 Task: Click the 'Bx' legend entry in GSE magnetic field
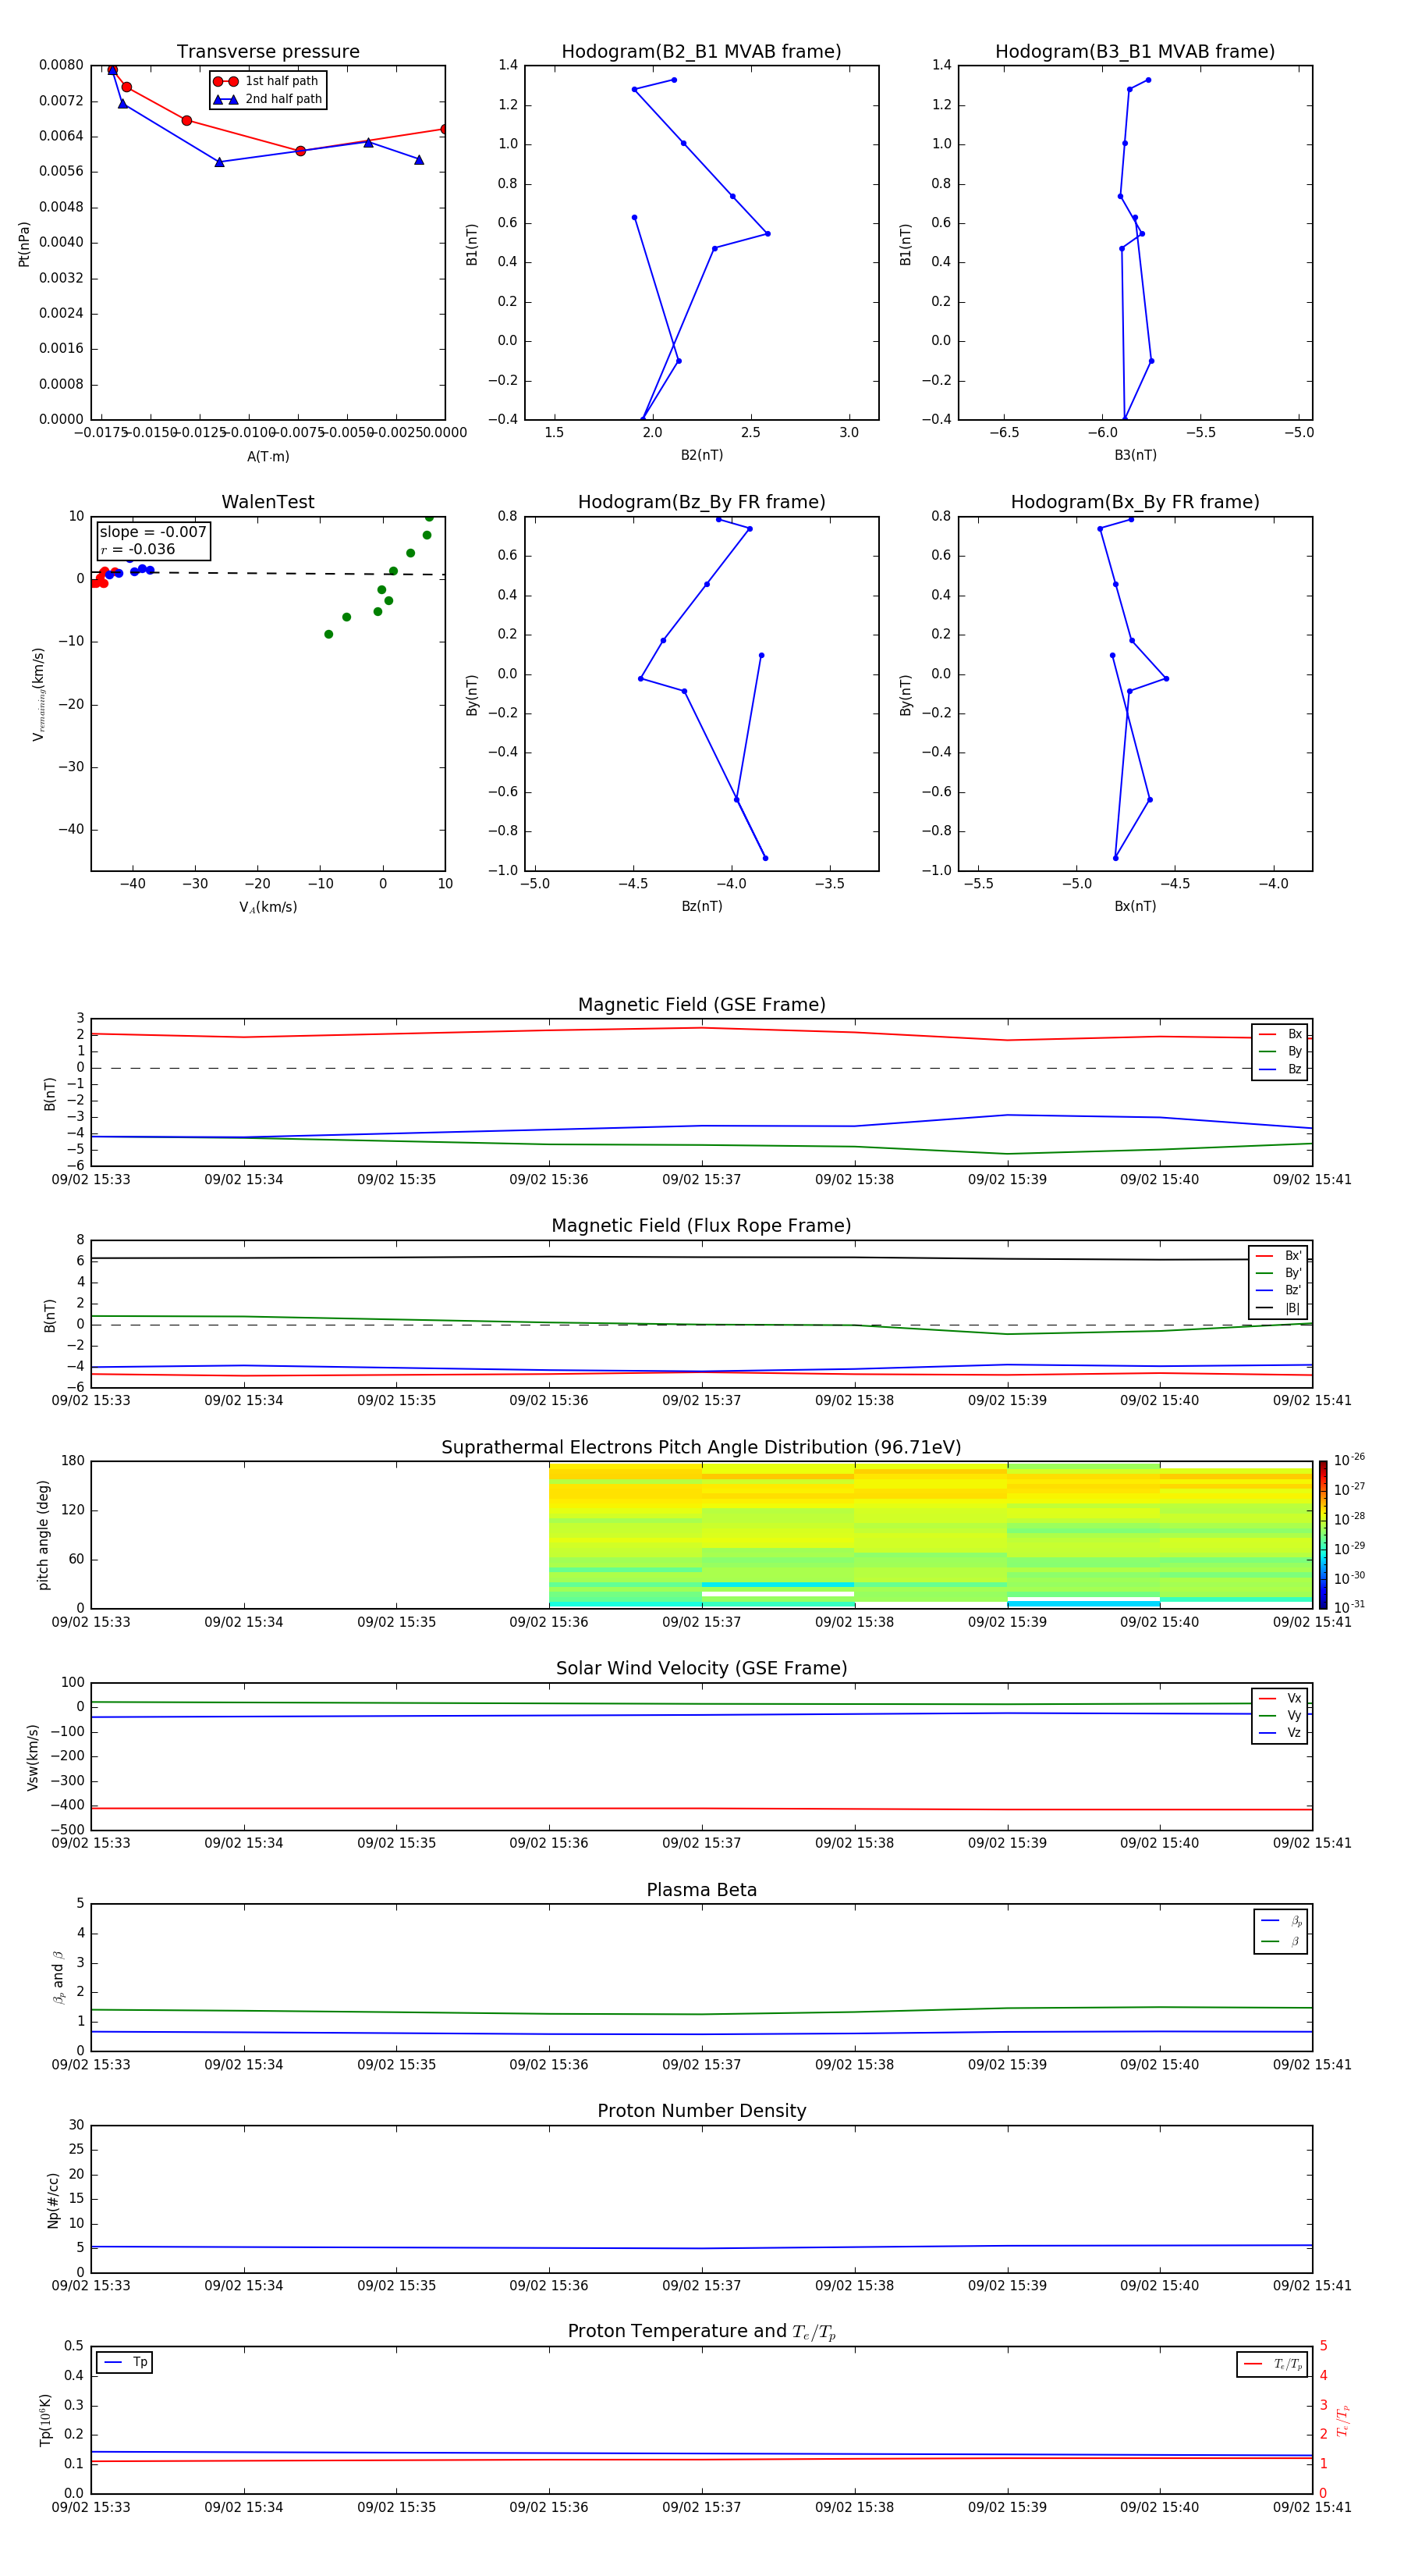(x=1280, y=1034)
